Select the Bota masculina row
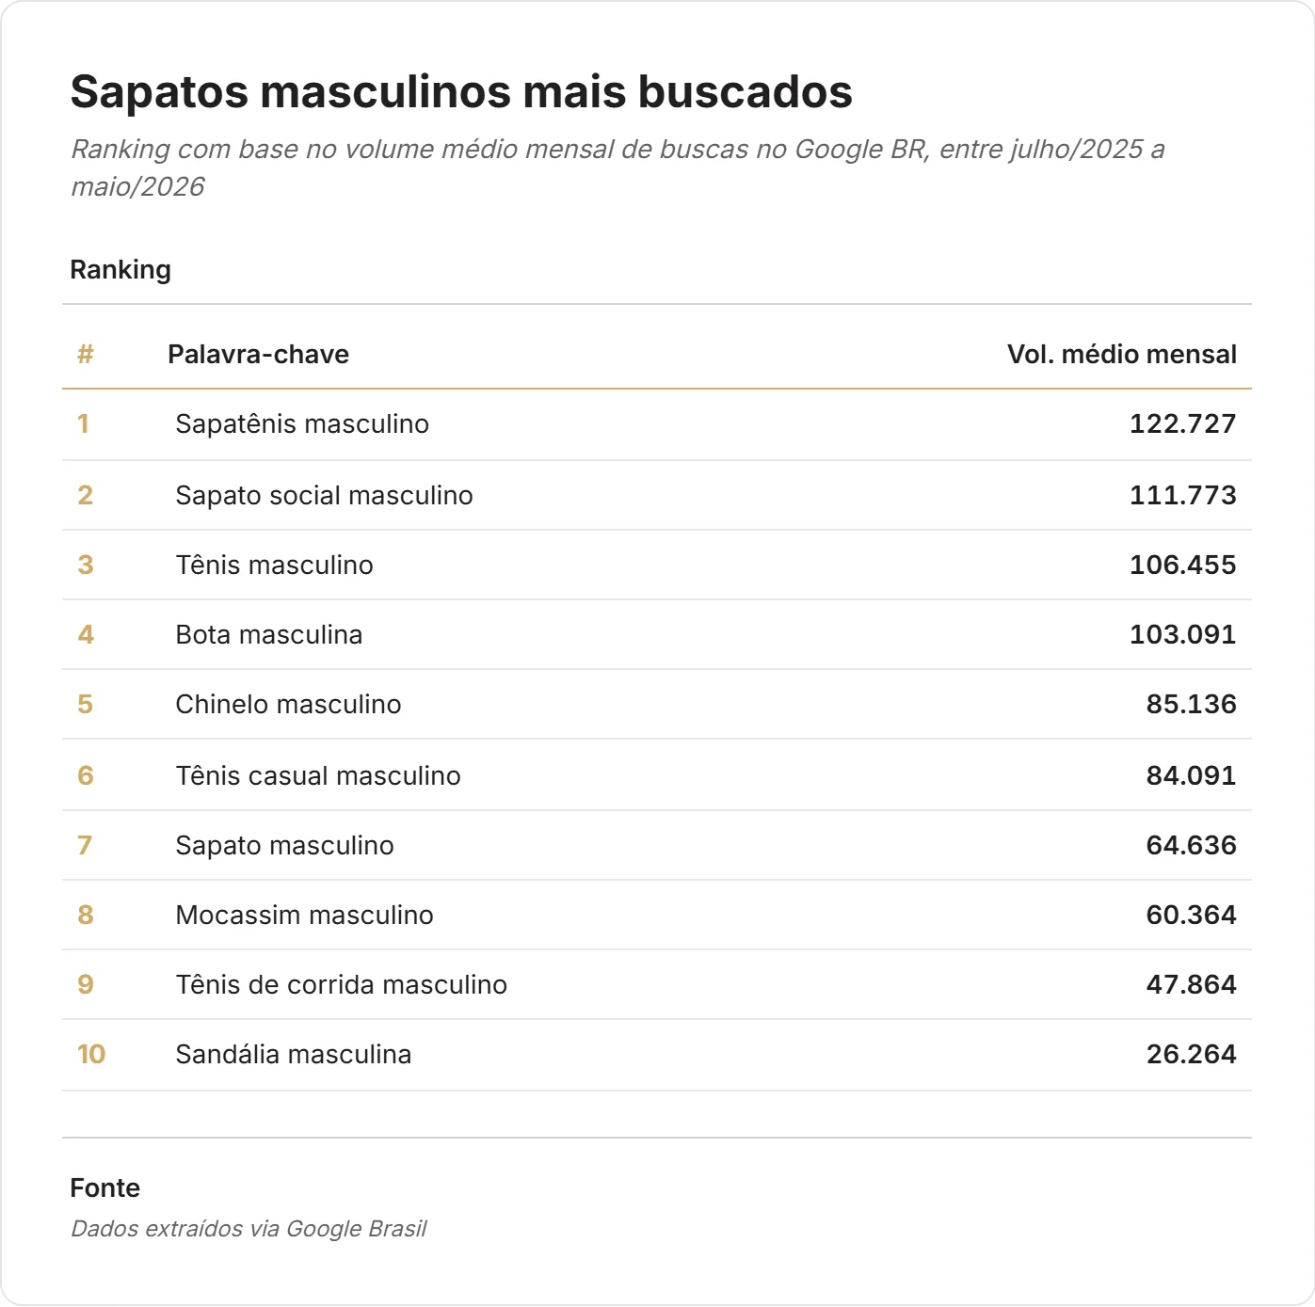 657,634
